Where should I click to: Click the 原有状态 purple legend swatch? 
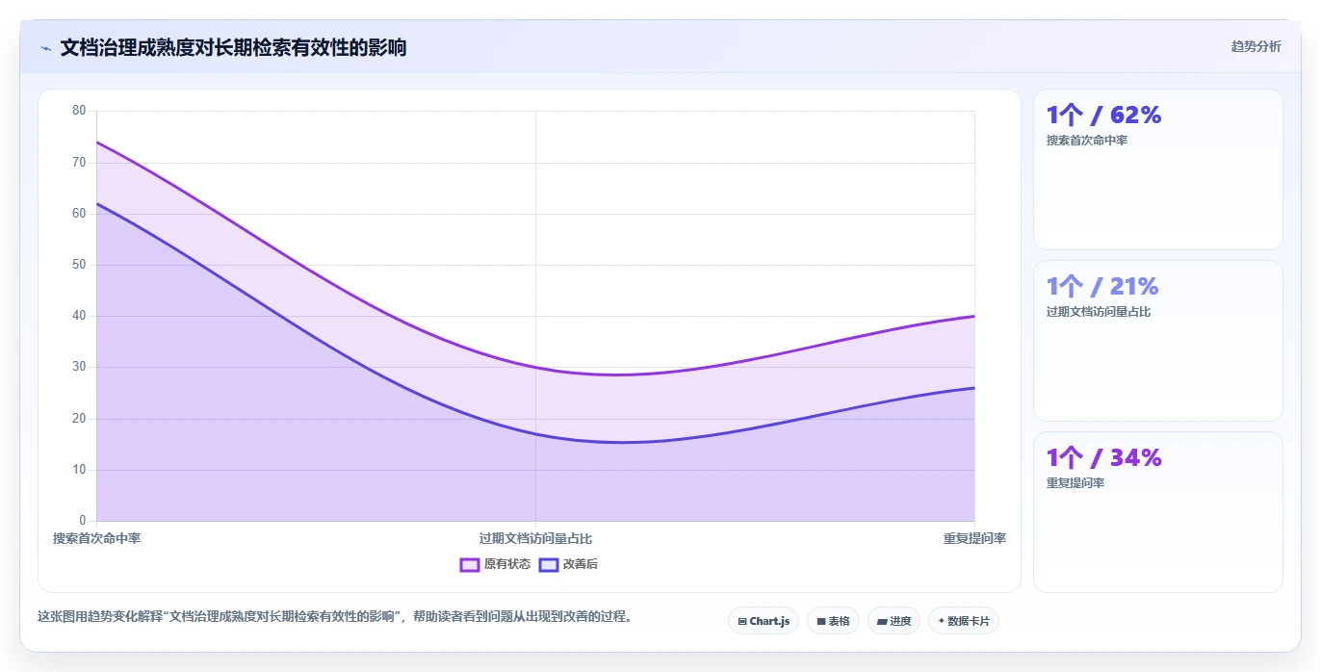coord(470,564)
